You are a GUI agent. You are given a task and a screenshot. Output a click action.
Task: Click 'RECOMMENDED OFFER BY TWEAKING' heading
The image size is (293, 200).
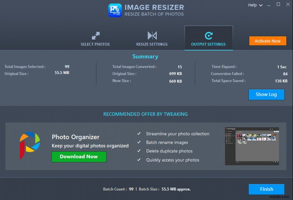tap(145, 114)
